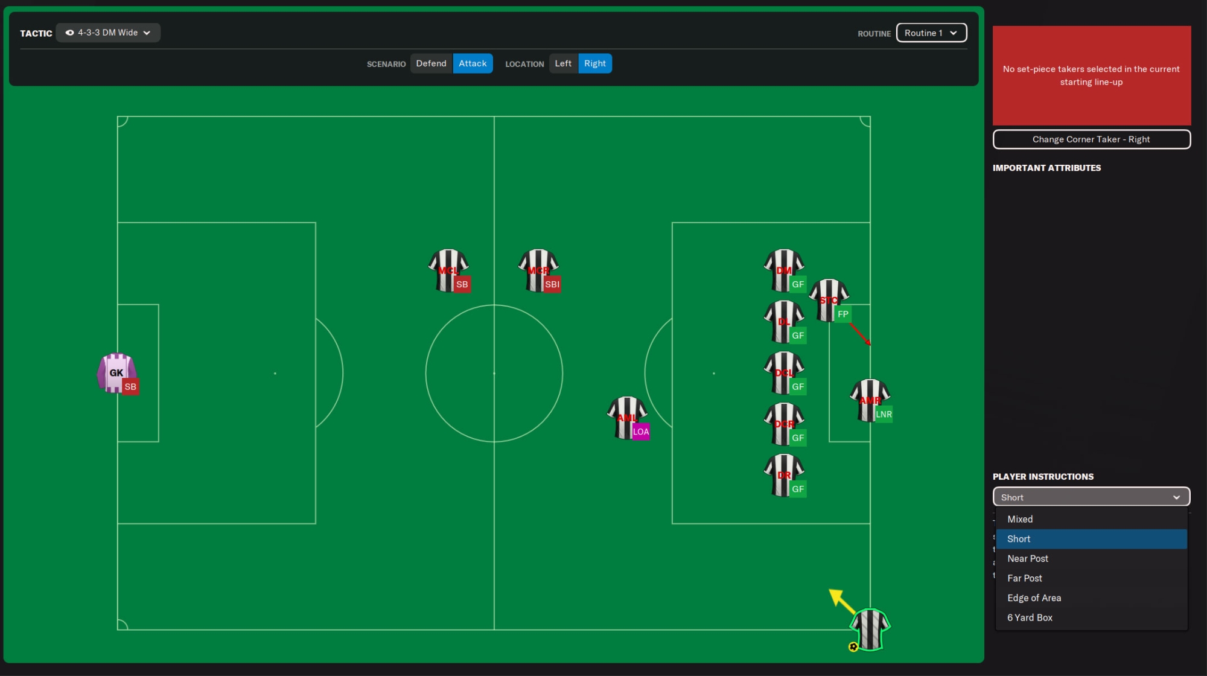Expand the tactic selector dropdown

point(108,33)
